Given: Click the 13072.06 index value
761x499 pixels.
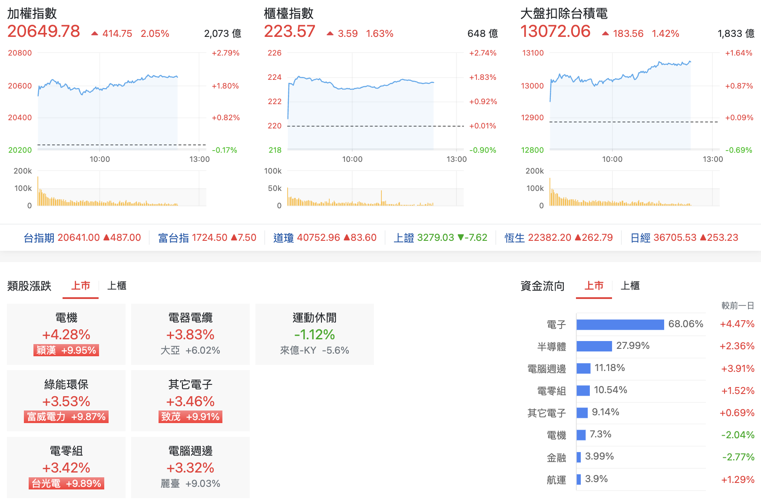Looking at the screenshot, I should [556, 31].
